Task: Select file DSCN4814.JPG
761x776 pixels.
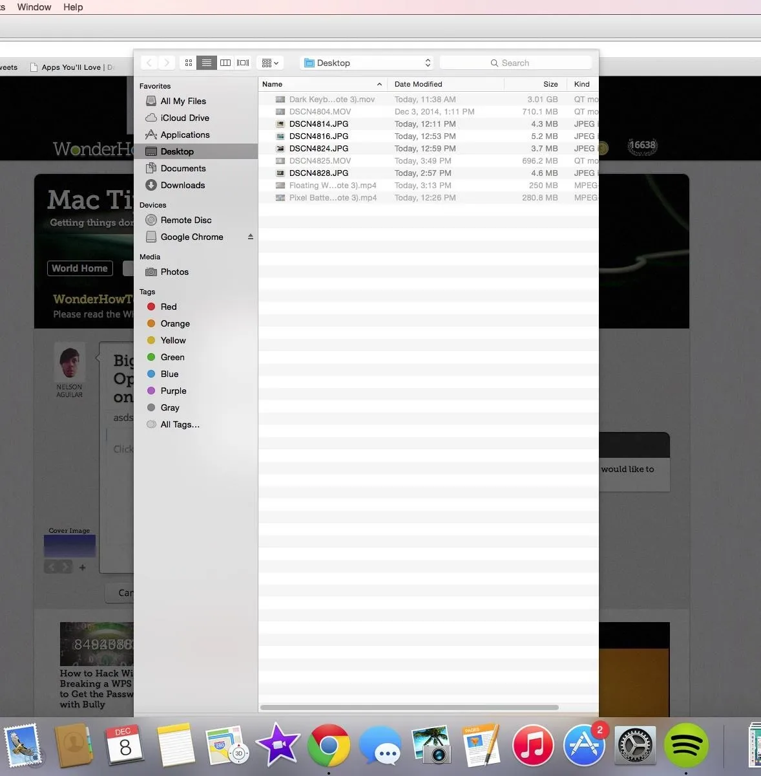Action: (x=428, y=124)
